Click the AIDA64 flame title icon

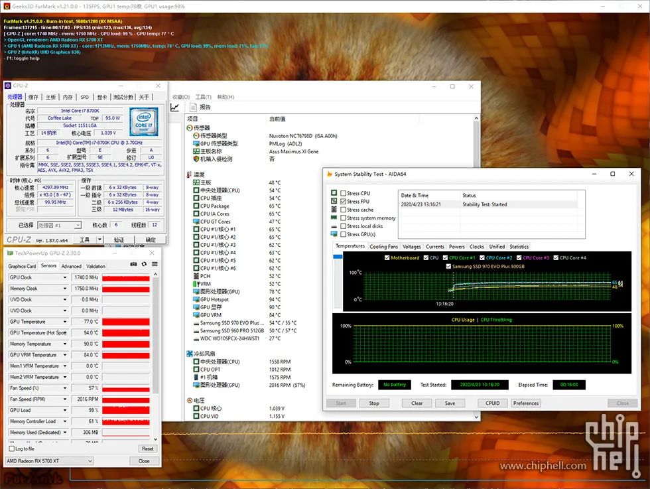click(330, 175)
